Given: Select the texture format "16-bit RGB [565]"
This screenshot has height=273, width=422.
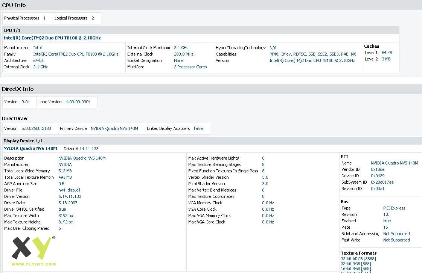Looking at the screenshot, I should 356,269.
